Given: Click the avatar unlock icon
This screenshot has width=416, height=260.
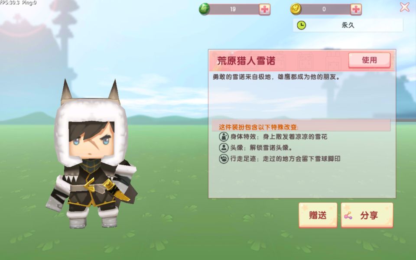Looking at the screenshot, I should point(224,147).
